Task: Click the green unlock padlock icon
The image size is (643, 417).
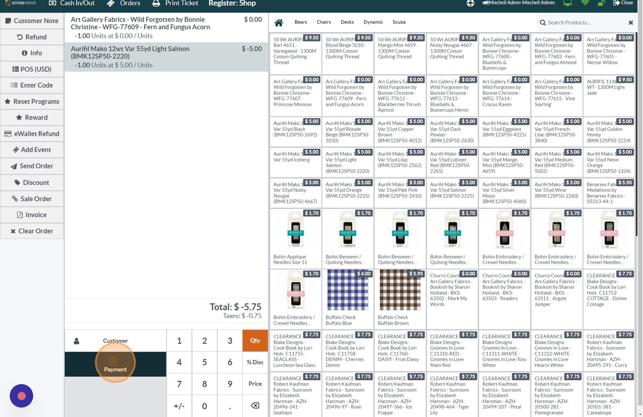Action: [x=601, y=3]
